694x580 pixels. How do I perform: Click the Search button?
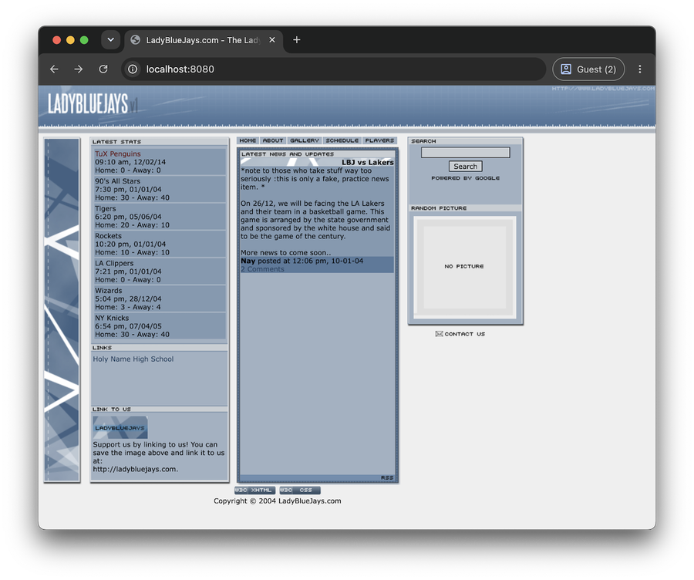tap(465, 167)
